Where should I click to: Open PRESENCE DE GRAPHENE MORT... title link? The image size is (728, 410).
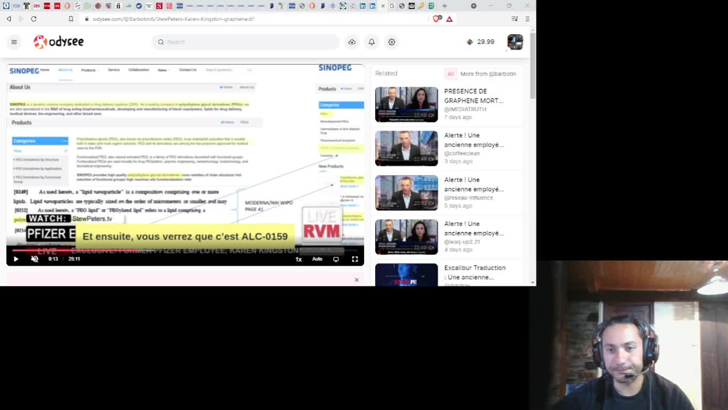click(x=474, y=96)
